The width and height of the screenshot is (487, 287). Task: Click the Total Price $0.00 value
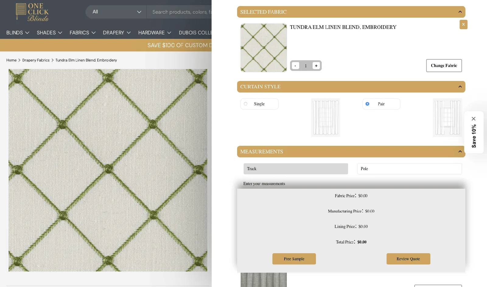click(362, 242)
